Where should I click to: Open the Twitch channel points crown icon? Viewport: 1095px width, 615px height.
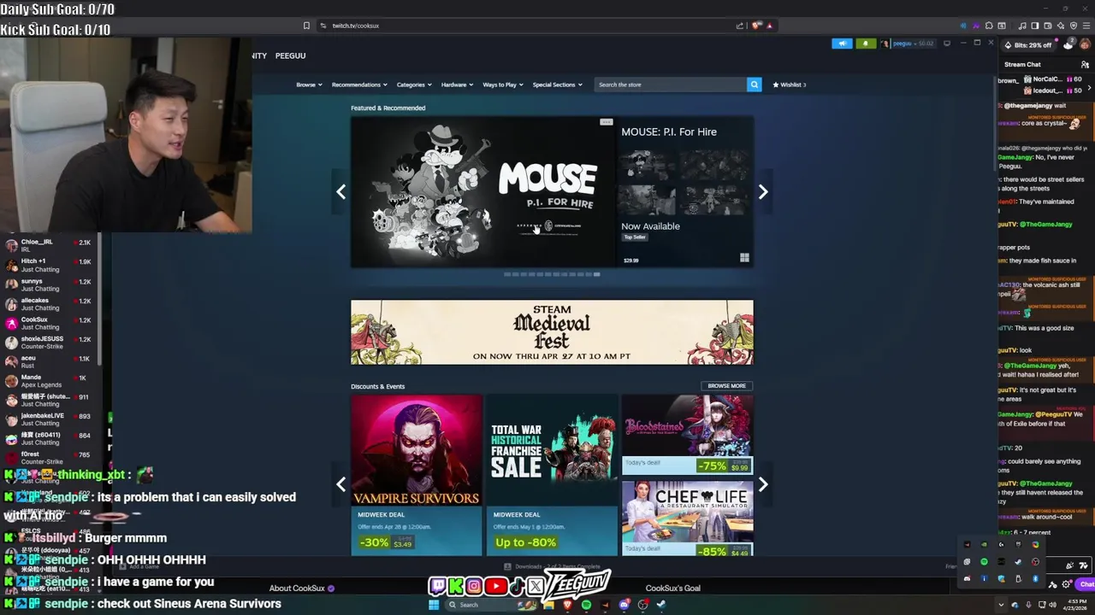tap(1068, 44)
